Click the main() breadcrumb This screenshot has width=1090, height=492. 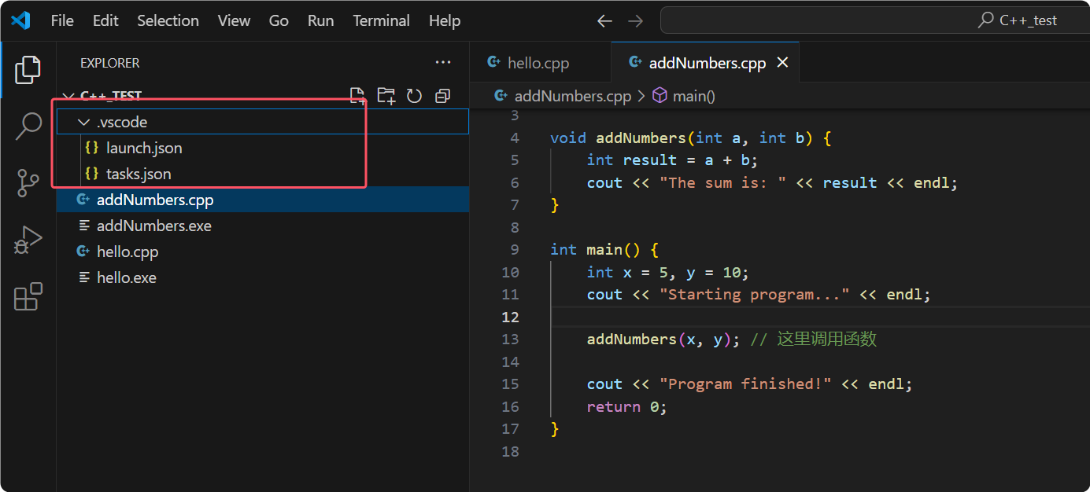[694, 96]
